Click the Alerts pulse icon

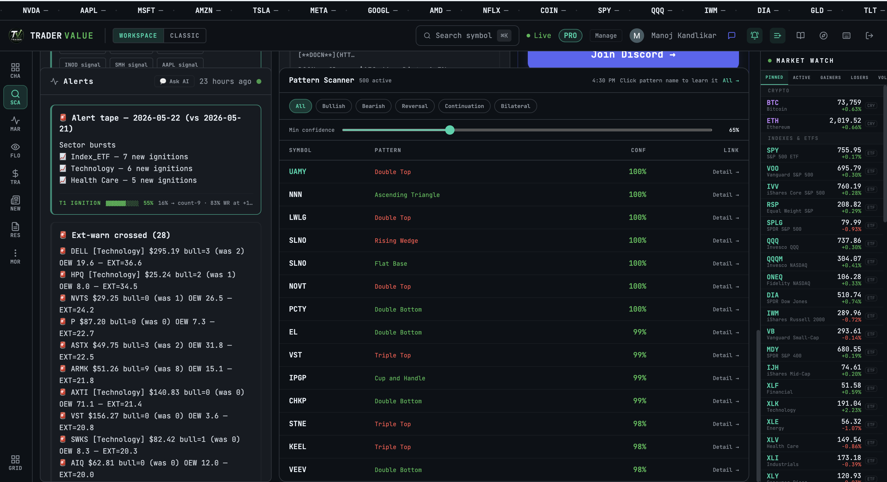(x=54, y=81)
